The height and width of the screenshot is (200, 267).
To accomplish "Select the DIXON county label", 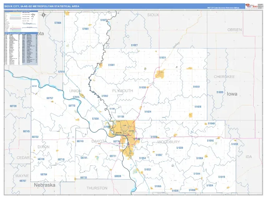I will pyautogui.click(x=43, y=147).
